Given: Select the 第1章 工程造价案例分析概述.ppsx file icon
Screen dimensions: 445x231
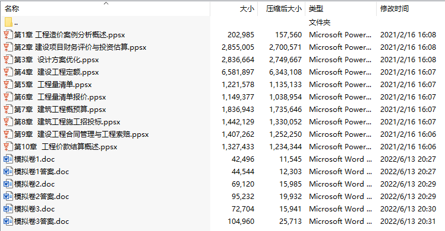Looking at the screenshot, I should click(x=8, y=35).
